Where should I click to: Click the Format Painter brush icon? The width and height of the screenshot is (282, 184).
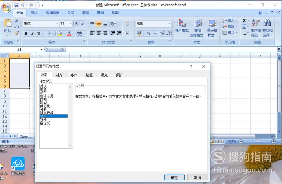pos(17,33)
